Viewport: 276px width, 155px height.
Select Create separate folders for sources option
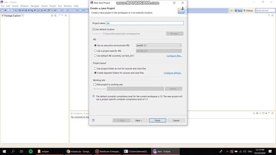pyautogui.click(x=95, y=73)
